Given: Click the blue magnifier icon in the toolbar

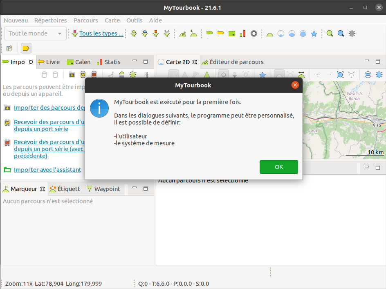Looking at the screenshot, I should coord(341,33).
